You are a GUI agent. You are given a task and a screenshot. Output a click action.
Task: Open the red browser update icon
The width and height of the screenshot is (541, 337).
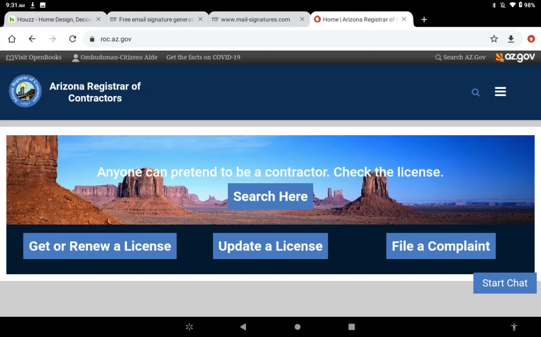pos(531,39)
